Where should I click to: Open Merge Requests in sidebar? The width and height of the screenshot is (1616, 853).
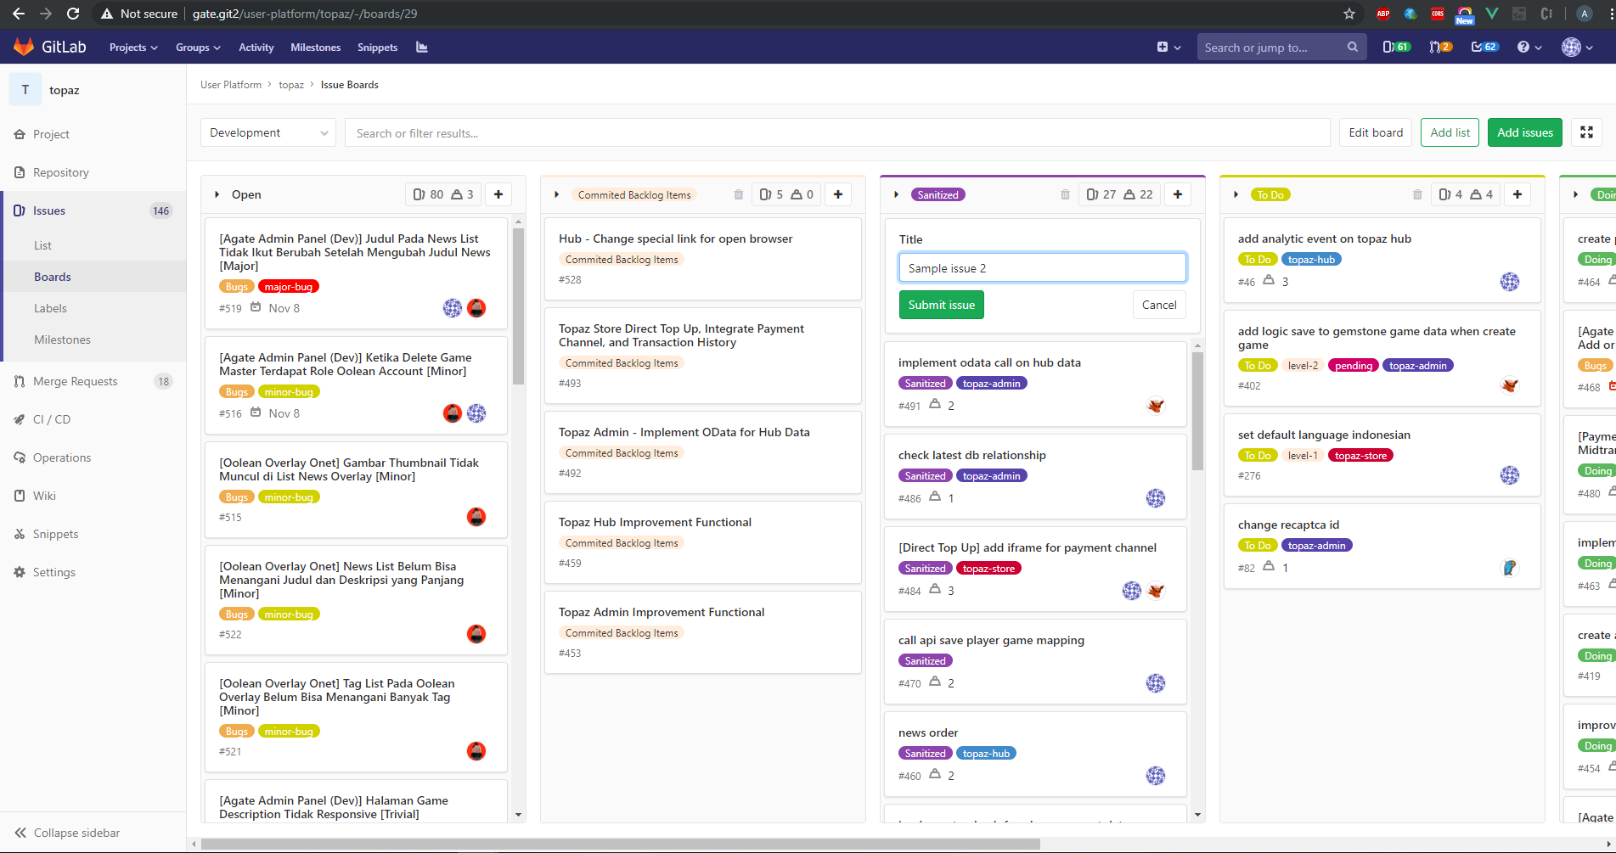(75, 381)
